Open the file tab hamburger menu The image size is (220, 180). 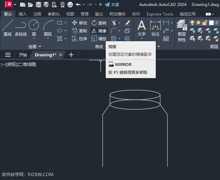[x=8, y=55]
